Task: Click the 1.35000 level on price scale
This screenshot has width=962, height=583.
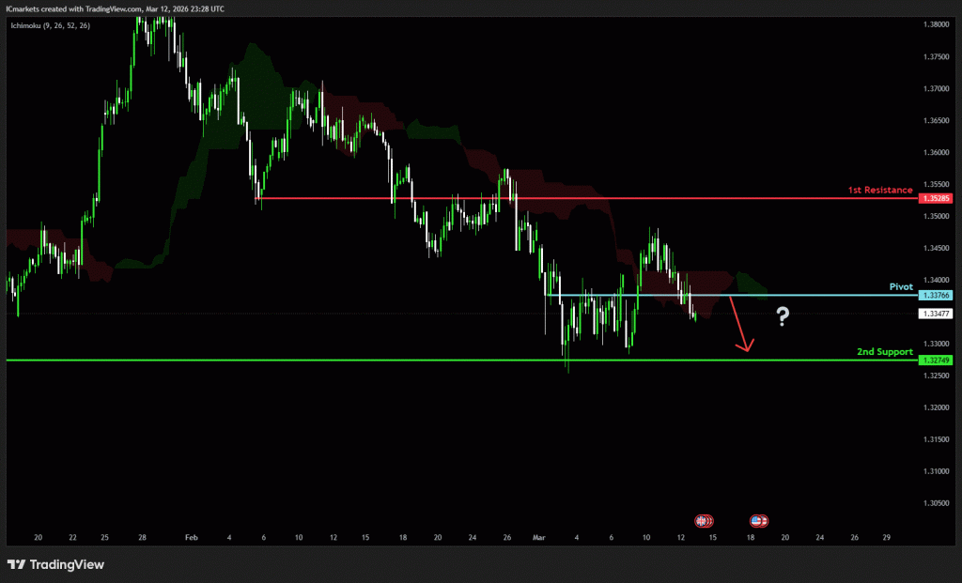Action: point(937,216)
